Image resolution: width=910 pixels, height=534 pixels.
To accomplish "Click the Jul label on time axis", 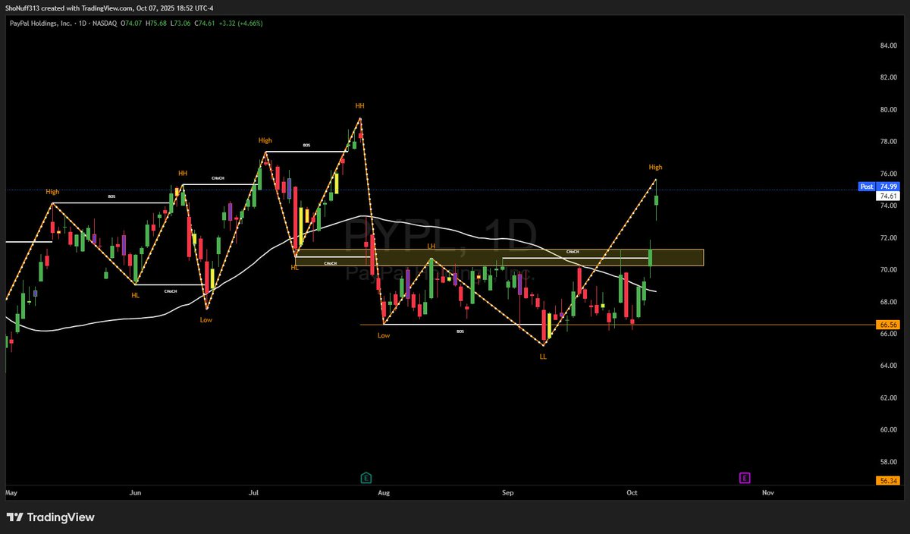I will [x=253, y=492].
